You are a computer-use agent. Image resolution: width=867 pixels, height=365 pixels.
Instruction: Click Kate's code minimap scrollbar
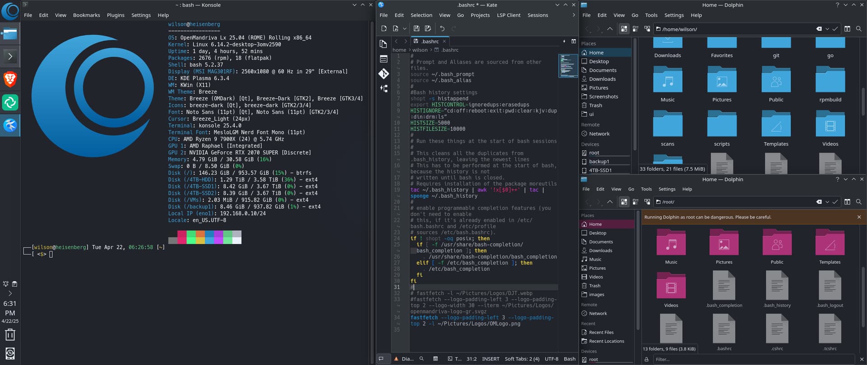pyautogui.click(x=568, y=66)
